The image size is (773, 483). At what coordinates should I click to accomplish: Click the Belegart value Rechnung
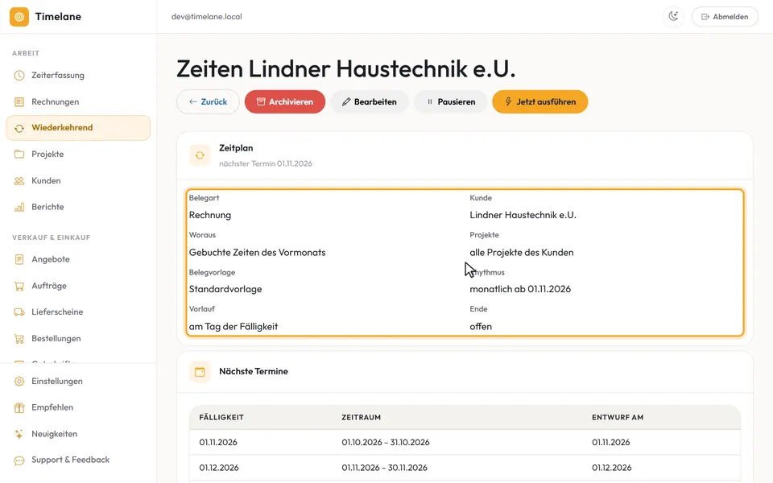coord(210,216)
